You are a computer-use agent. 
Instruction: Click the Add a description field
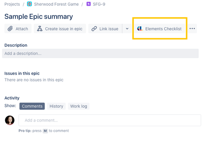pyautogui.click(x=100, y=53)
